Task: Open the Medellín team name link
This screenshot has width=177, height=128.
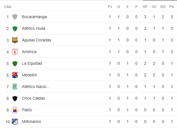Action: 29,75
